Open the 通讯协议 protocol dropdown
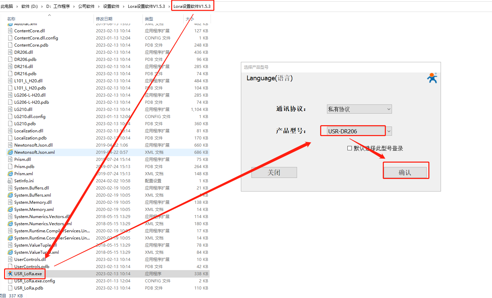This screenshot has width=492, height=298. tap(359, 109)
